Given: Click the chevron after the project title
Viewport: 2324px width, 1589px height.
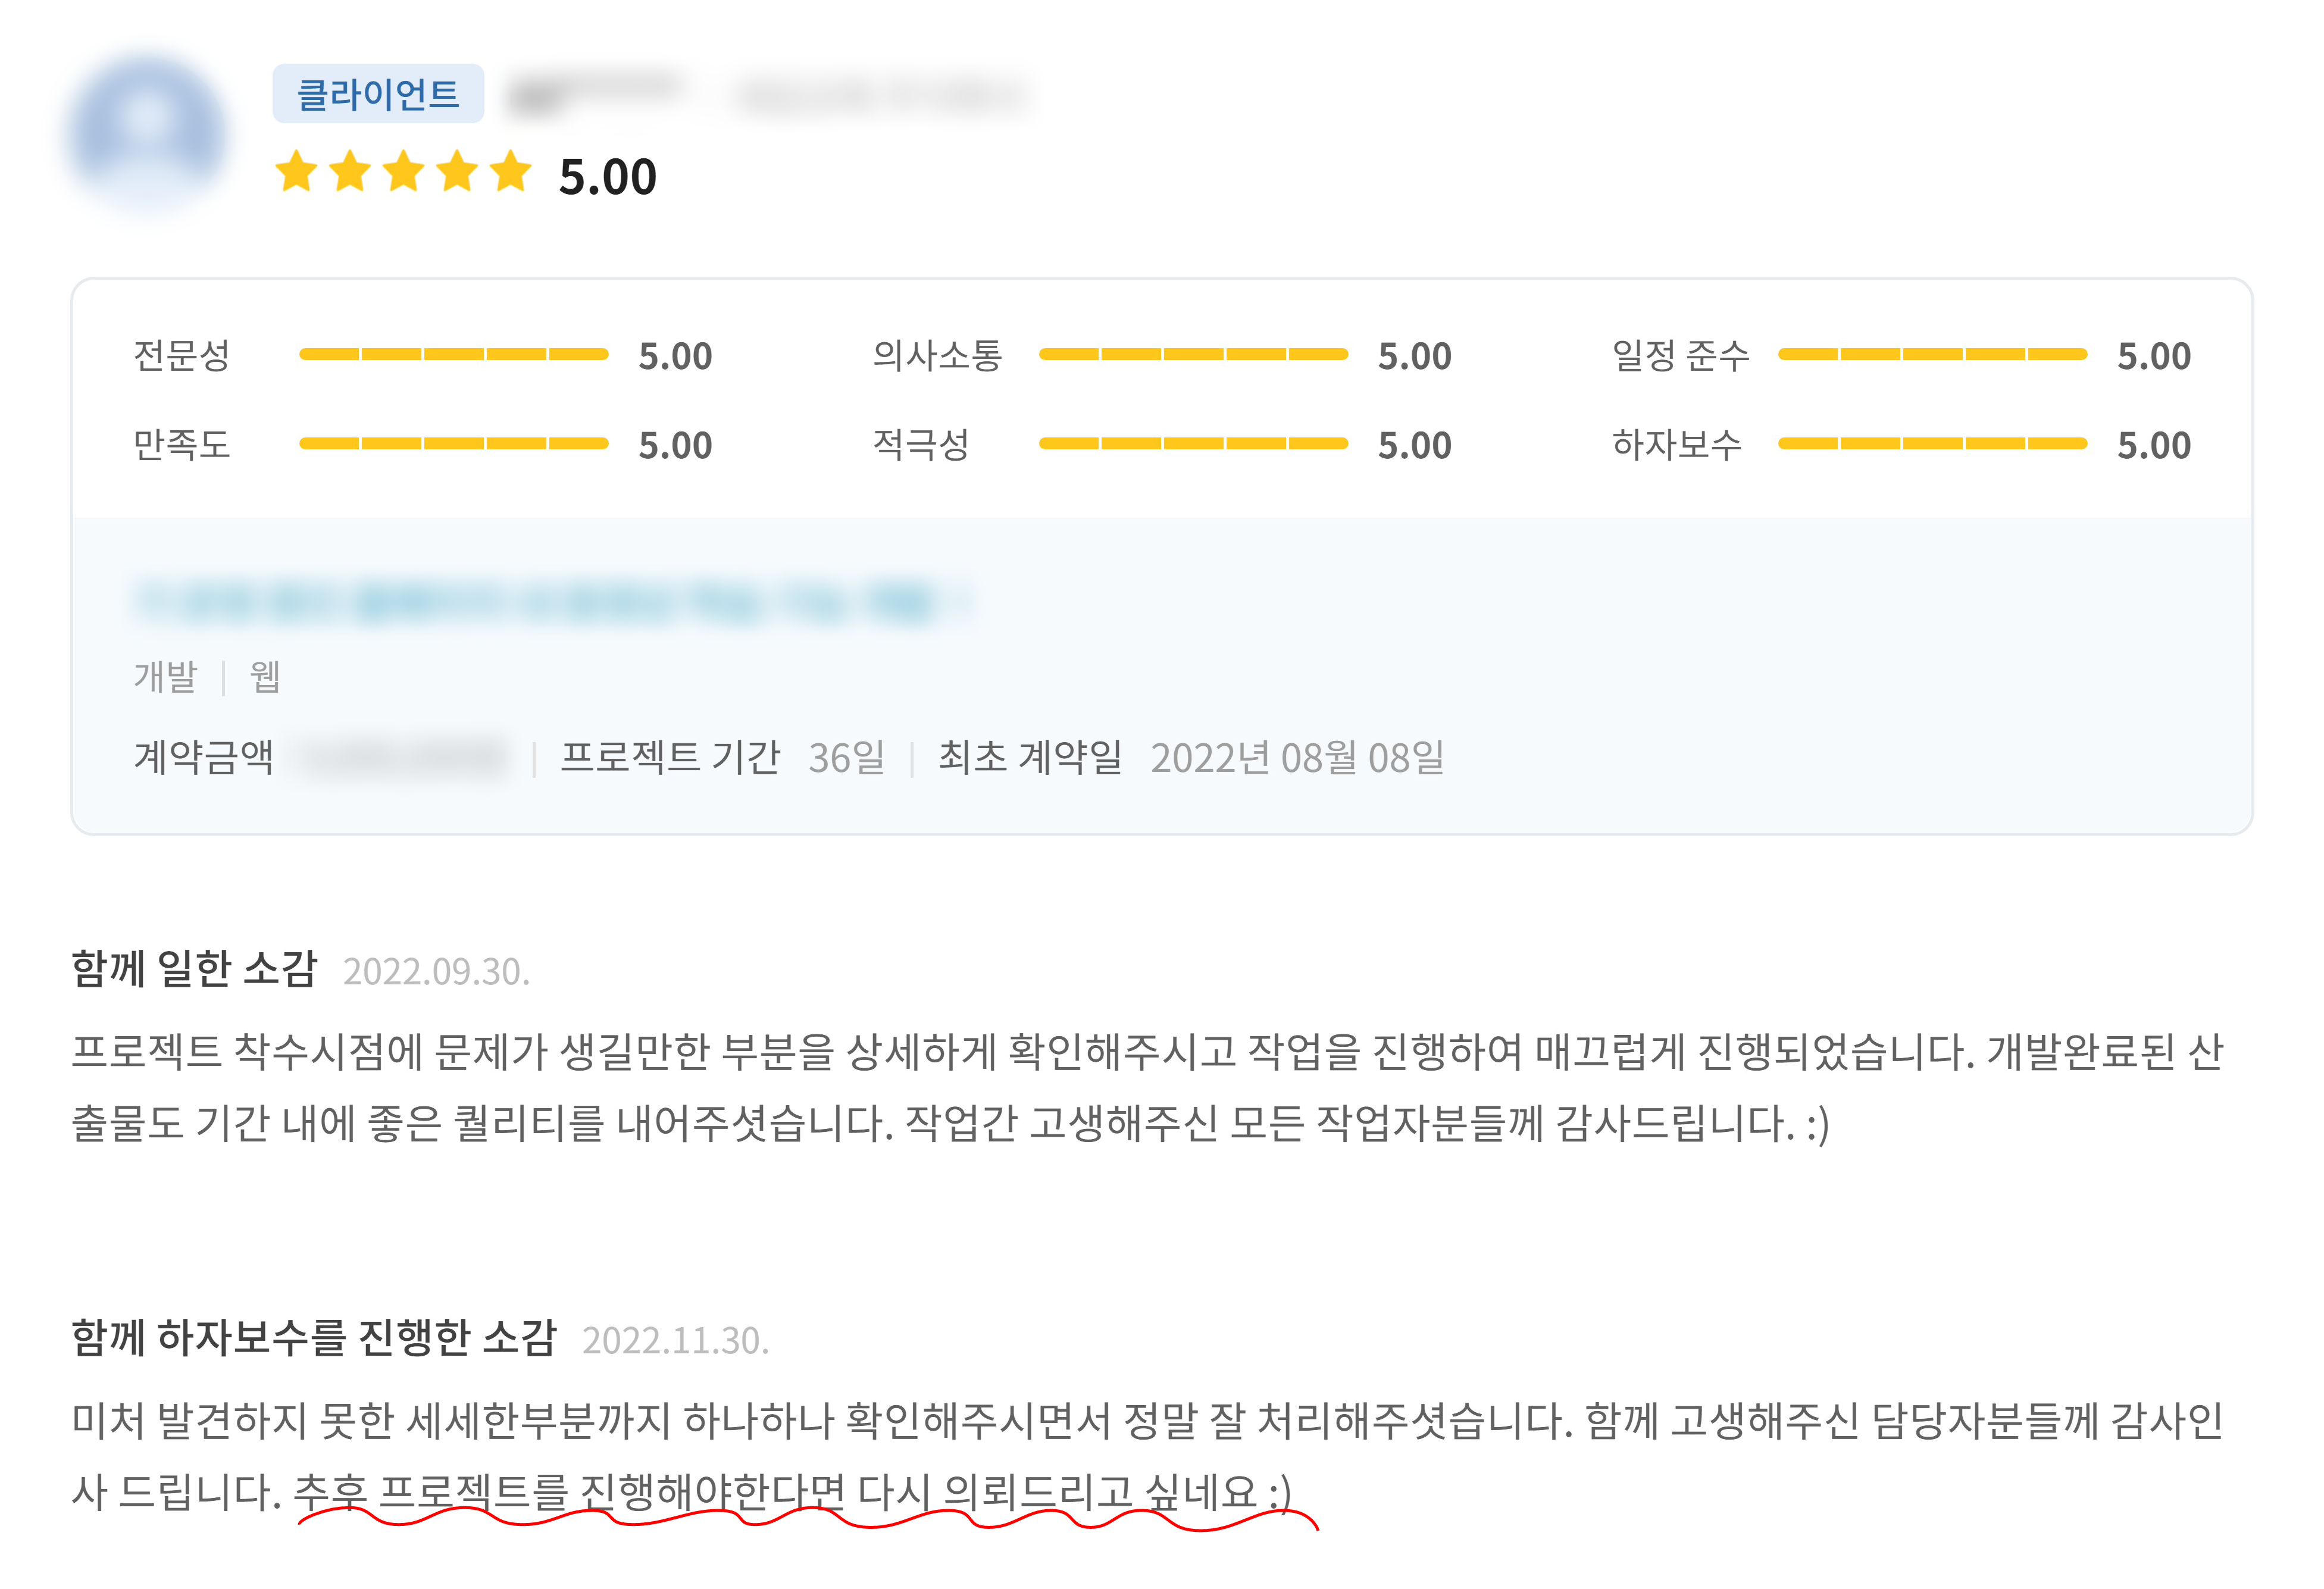Looking at the screenshot, I should pyautogui.click(x=961, y=601).
